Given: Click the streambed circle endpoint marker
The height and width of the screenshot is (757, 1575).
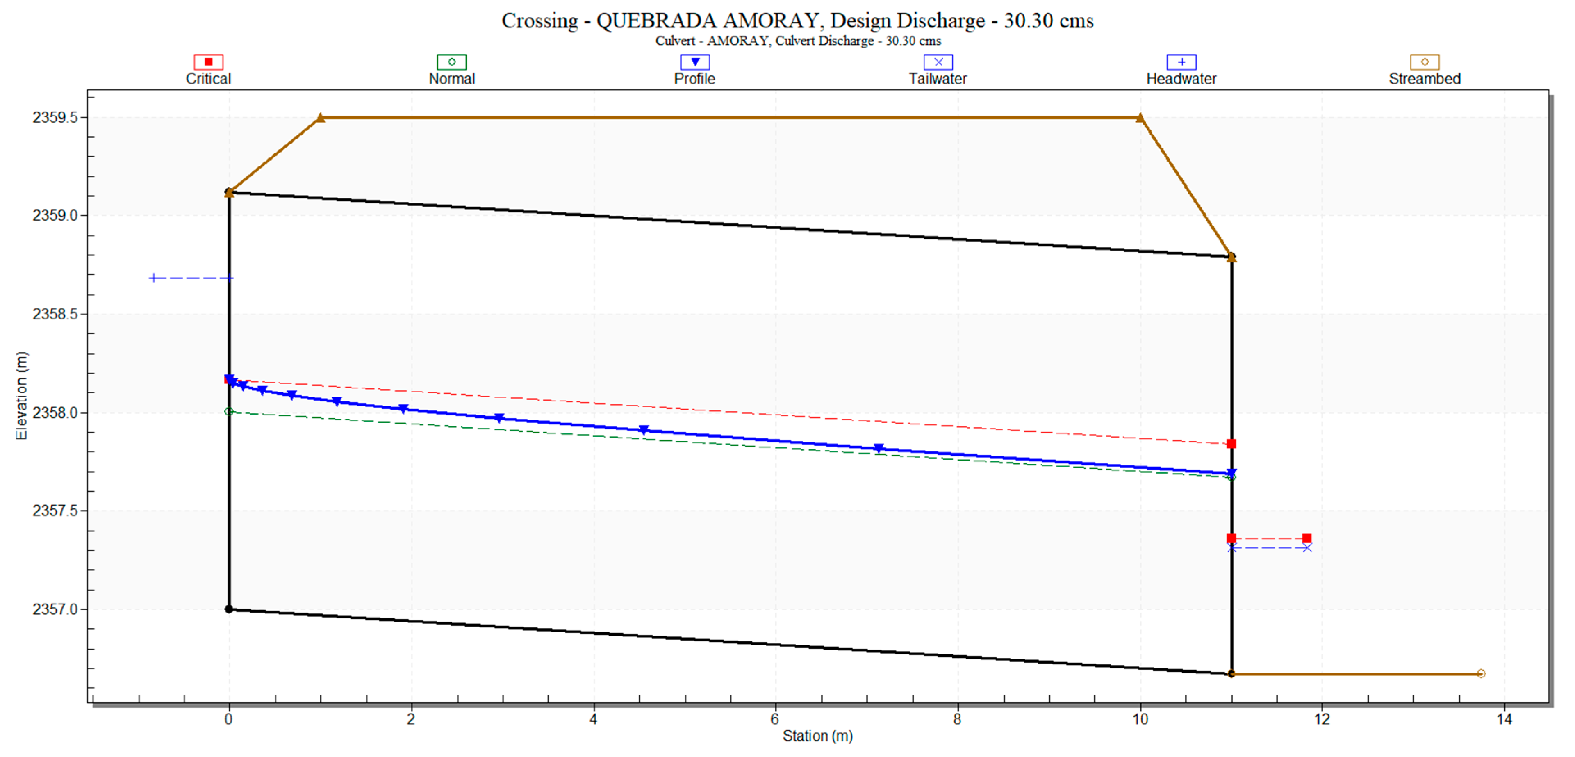Looking at the screenshot, I should pyautogui.click(x=1481, y=673).
